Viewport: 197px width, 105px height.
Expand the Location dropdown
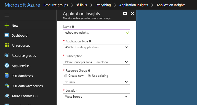pos(96,96)
